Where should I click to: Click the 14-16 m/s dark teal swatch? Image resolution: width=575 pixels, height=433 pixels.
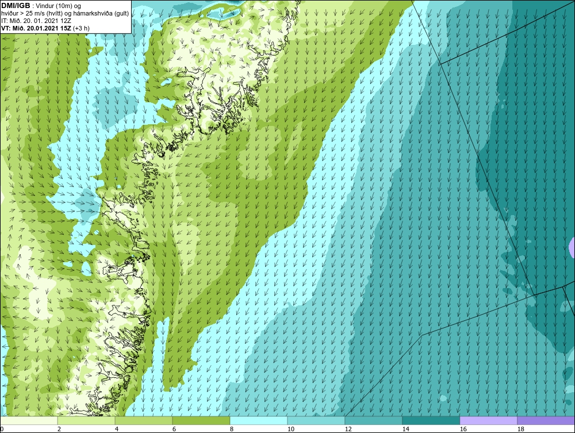pyautogui.click(x=431, y=420)
